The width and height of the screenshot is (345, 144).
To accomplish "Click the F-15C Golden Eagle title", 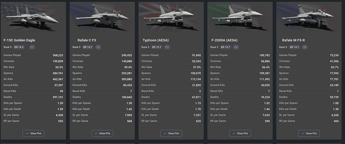I will [x=19, y=40].
